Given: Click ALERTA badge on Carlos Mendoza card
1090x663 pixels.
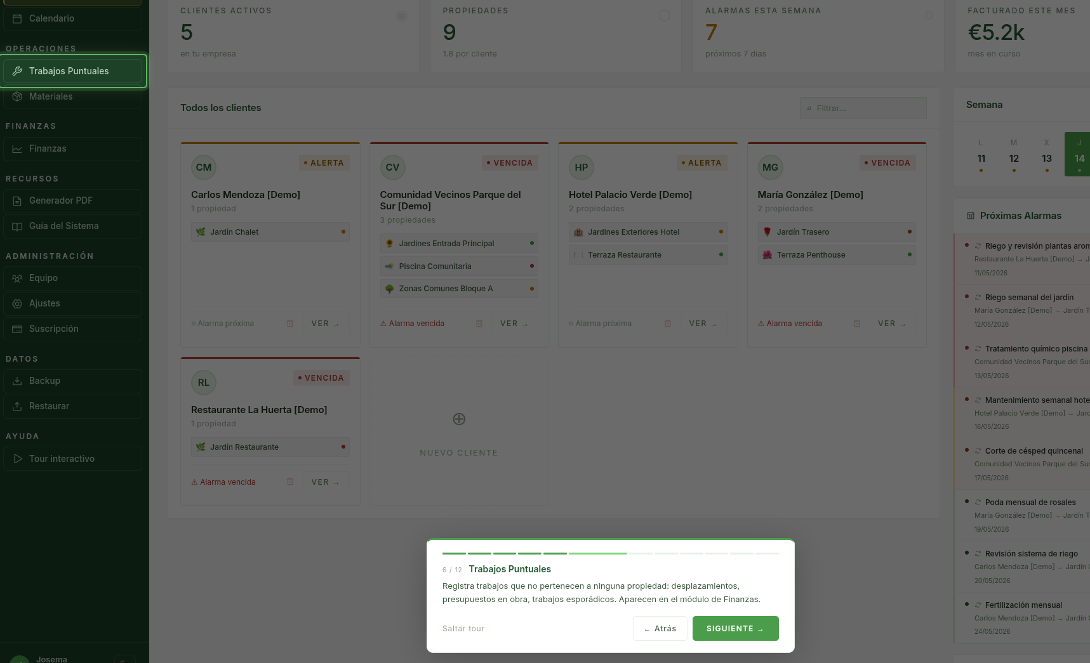Looking at the screenshot, I should click(324, 163).
